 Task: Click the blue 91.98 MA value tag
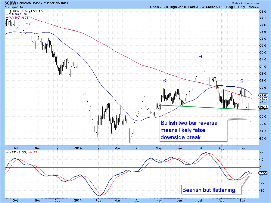coord(263,95)
